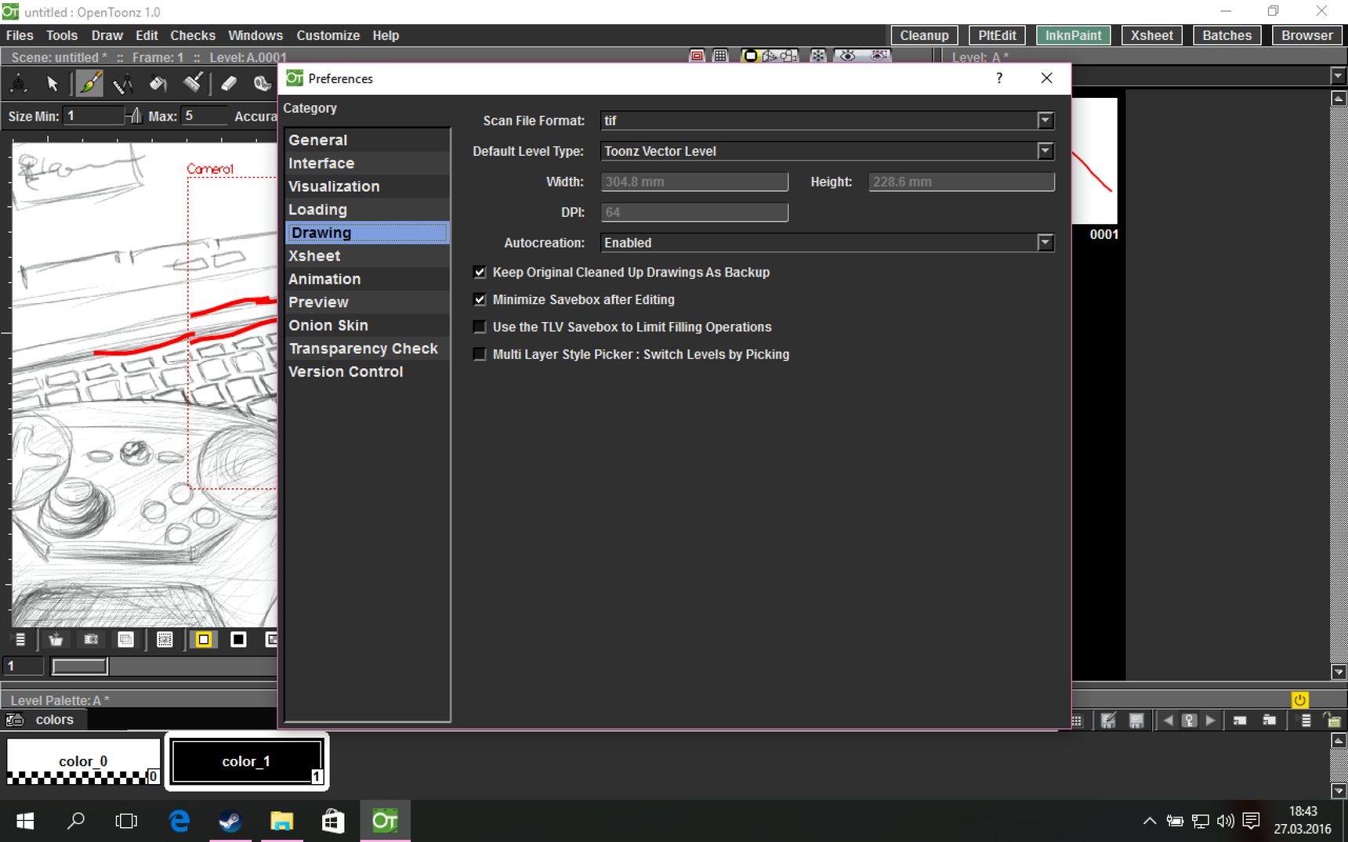Open the Draw menu
This screenshot has width=1348, height=842.
[x=107, y=35]
